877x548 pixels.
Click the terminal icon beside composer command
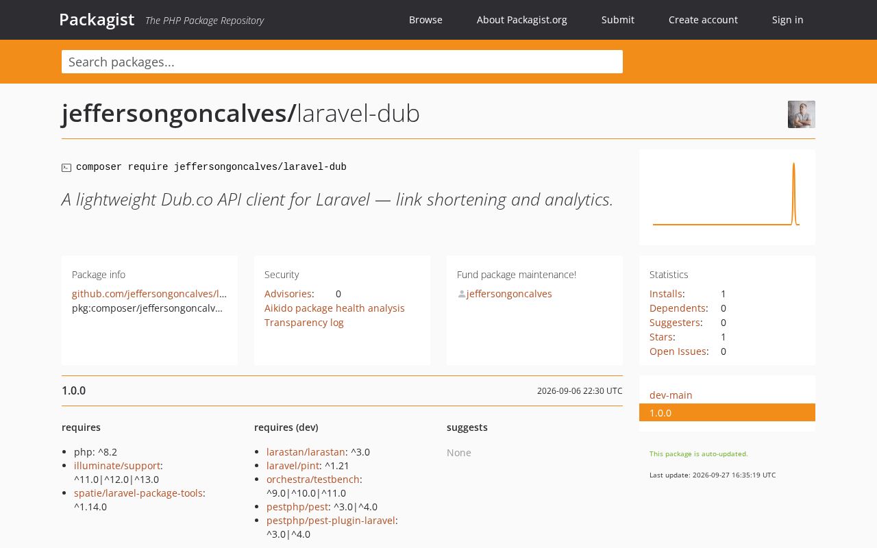tap(66, 168)
